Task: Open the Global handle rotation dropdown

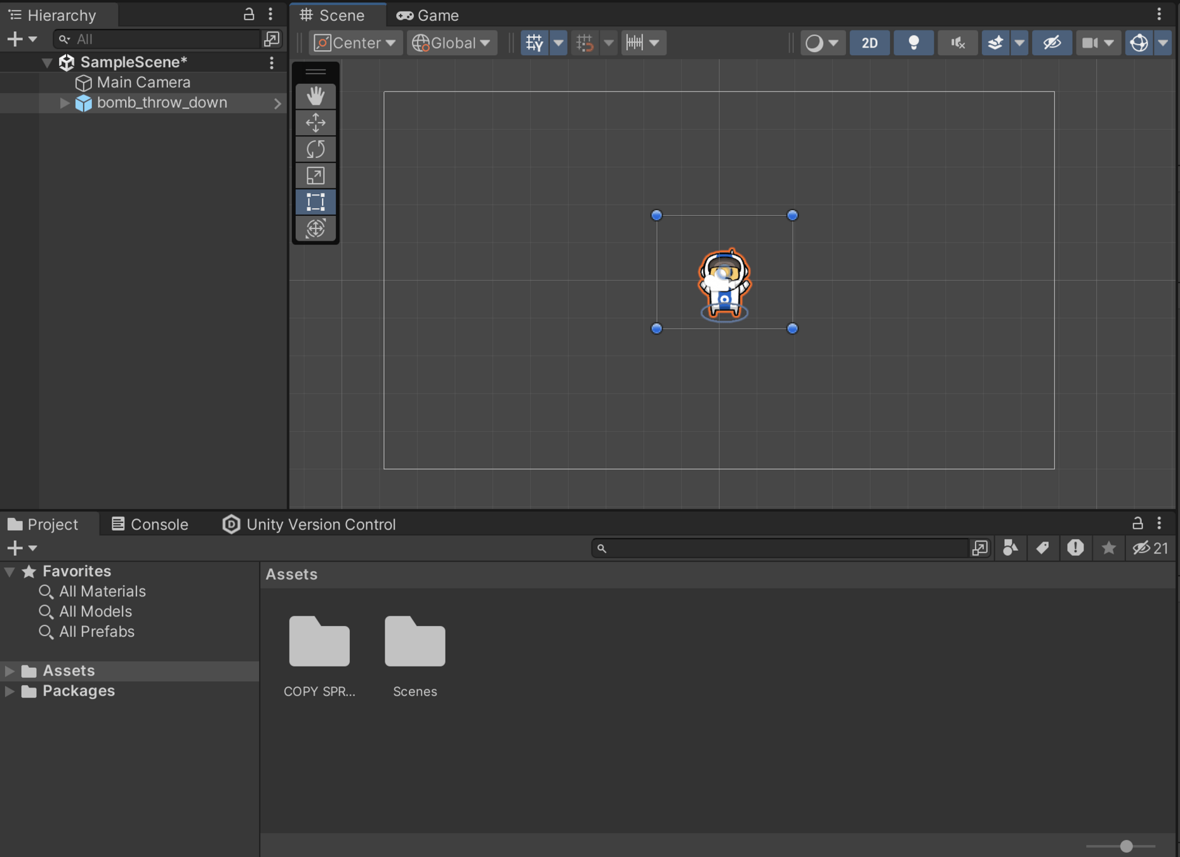Action: click(451, 43)
